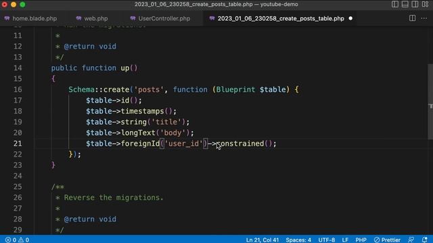
Task: Change indentation via Spaces: 4
Action: tap(298, 240)
